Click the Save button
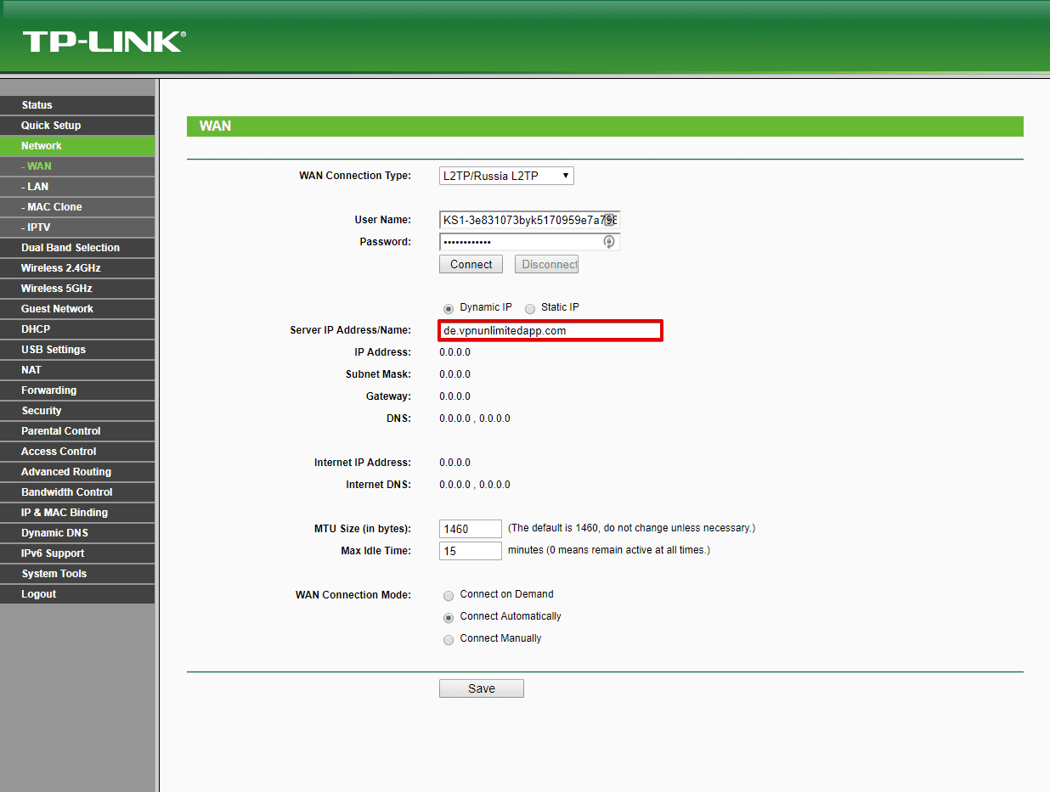1050x792 pixels. pos(481,688)
